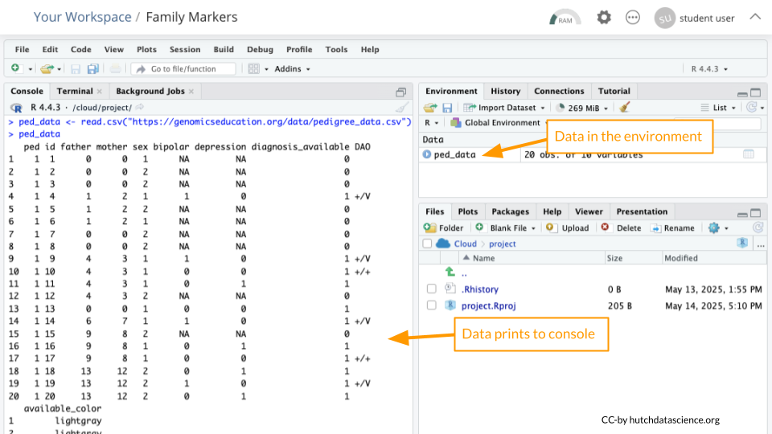Refresh the Files pane listing
The image size is (772, 434).
758,227
